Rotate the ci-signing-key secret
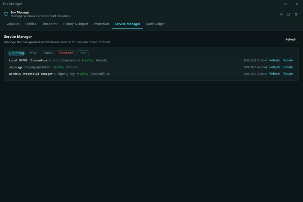The height and width of the screenshot is (202, 303). tap(288, 74)
